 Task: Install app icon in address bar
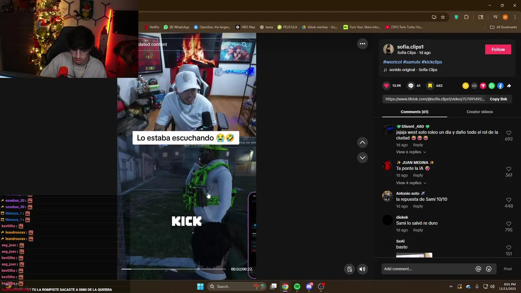coord(434,17)
